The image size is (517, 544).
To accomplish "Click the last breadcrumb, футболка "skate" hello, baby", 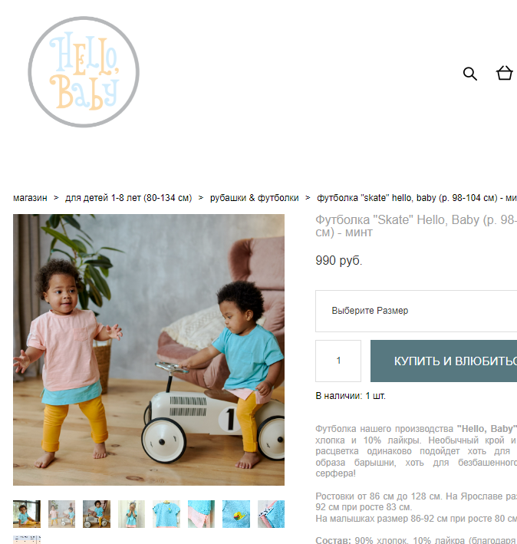I will click(x=417, y=198).
